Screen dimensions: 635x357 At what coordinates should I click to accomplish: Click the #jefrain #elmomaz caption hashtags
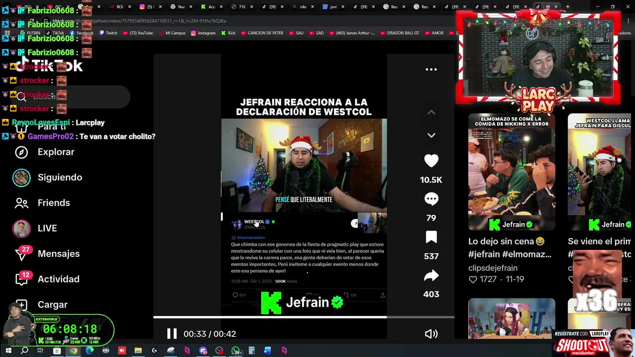[509, 254]
